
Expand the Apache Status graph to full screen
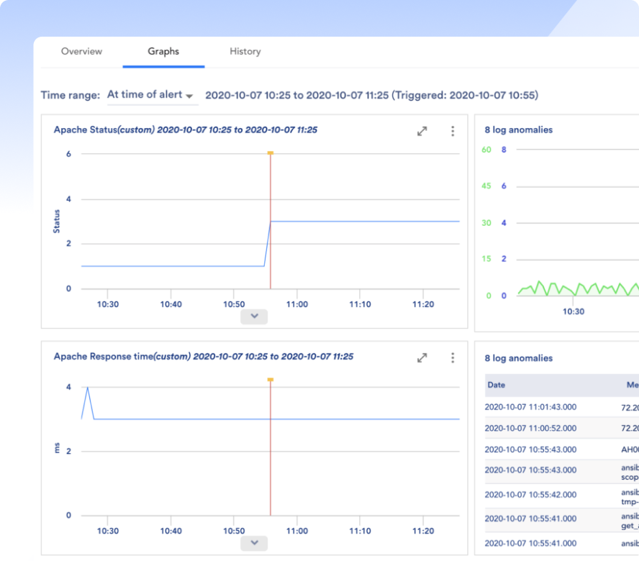click(422, 131)
